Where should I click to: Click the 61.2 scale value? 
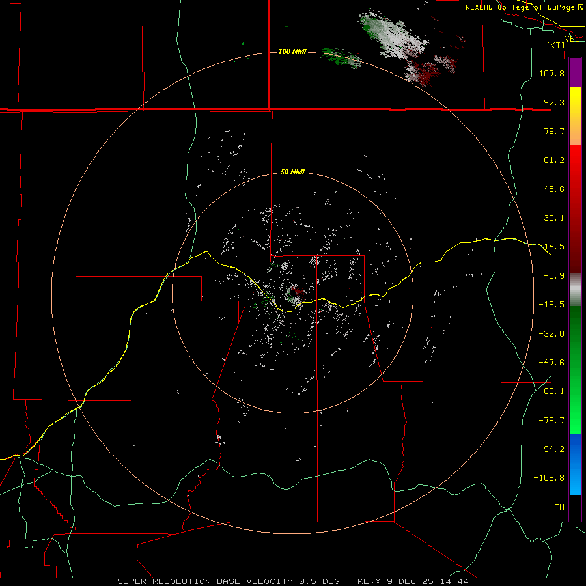[x=554, y=160]
